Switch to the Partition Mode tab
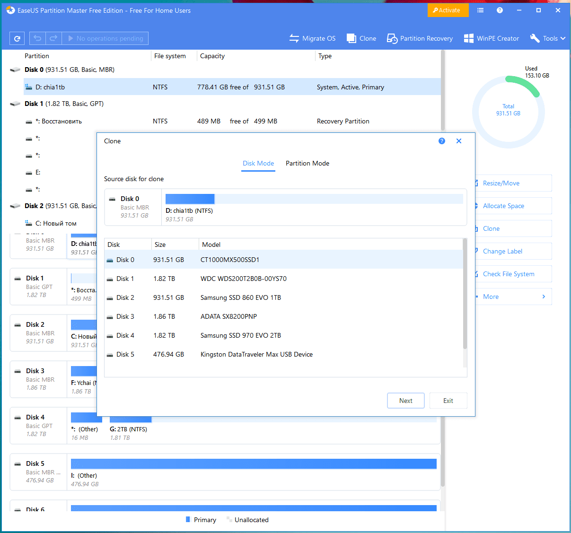The width and height of the screenshot is (571, 533). click(307, 163)
